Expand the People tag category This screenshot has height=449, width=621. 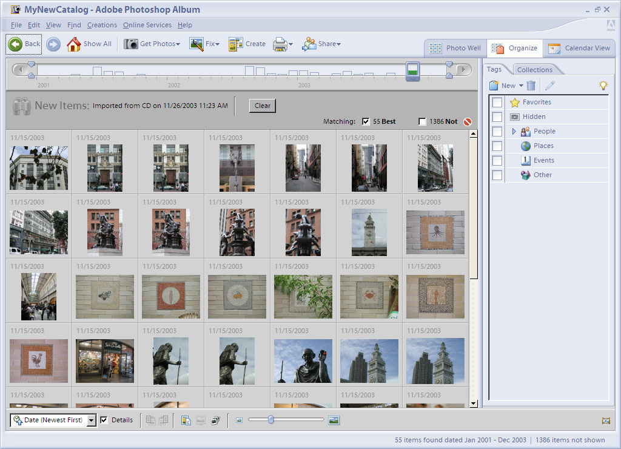[514, 131]
